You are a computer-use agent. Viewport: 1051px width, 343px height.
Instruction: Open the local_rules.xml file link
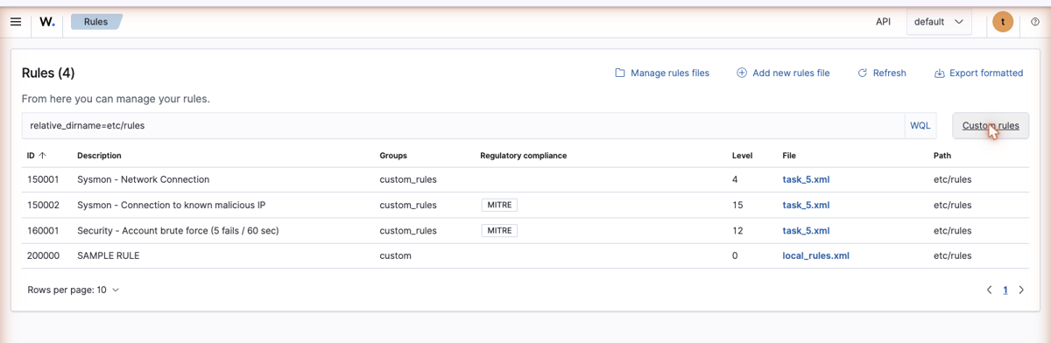click(815, 256)
